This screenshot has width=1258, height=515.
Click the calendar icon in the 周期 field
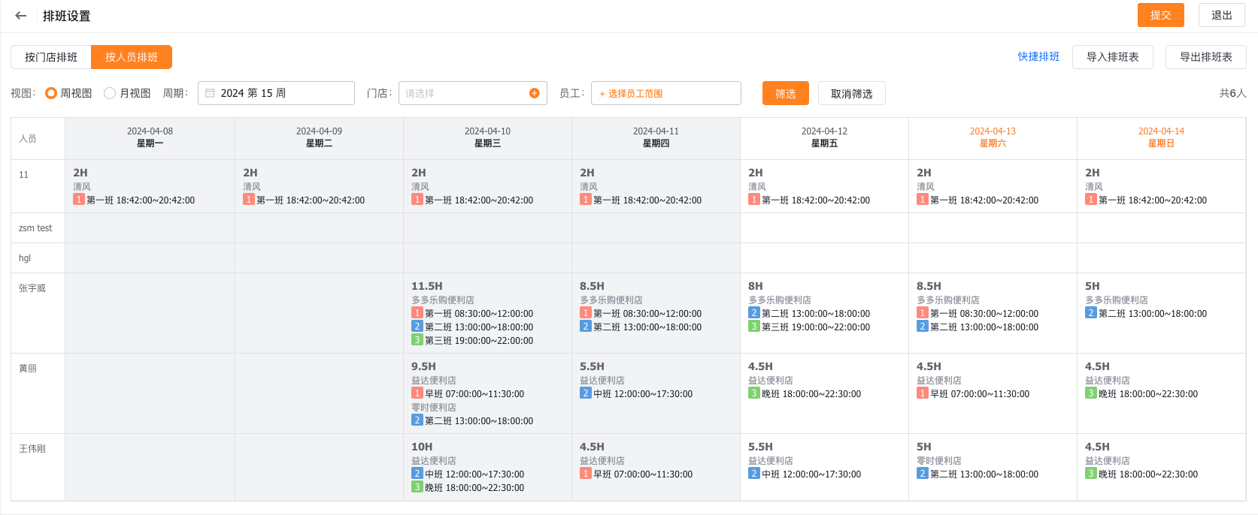point(211,93)
